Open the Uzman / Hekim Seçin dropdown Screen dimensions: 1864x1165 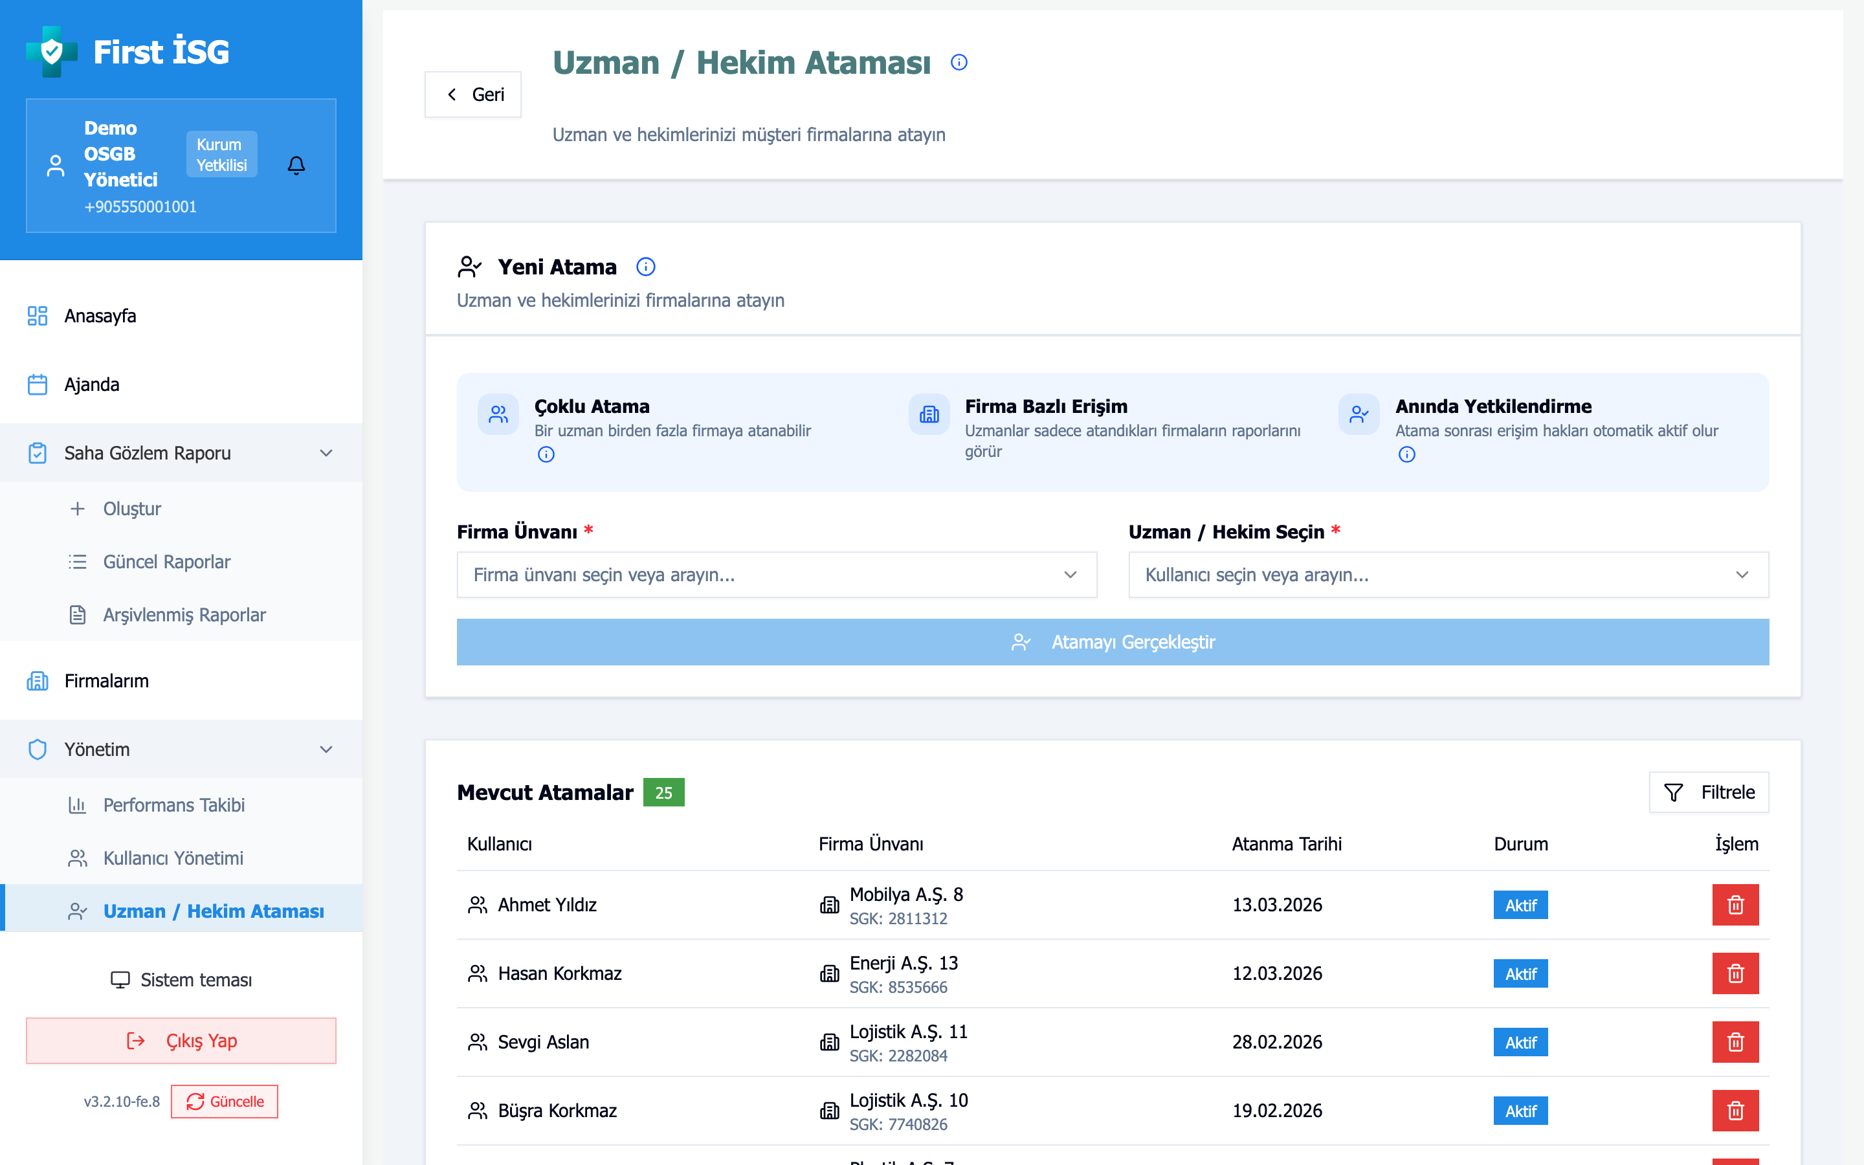[x=1448, y=575]
